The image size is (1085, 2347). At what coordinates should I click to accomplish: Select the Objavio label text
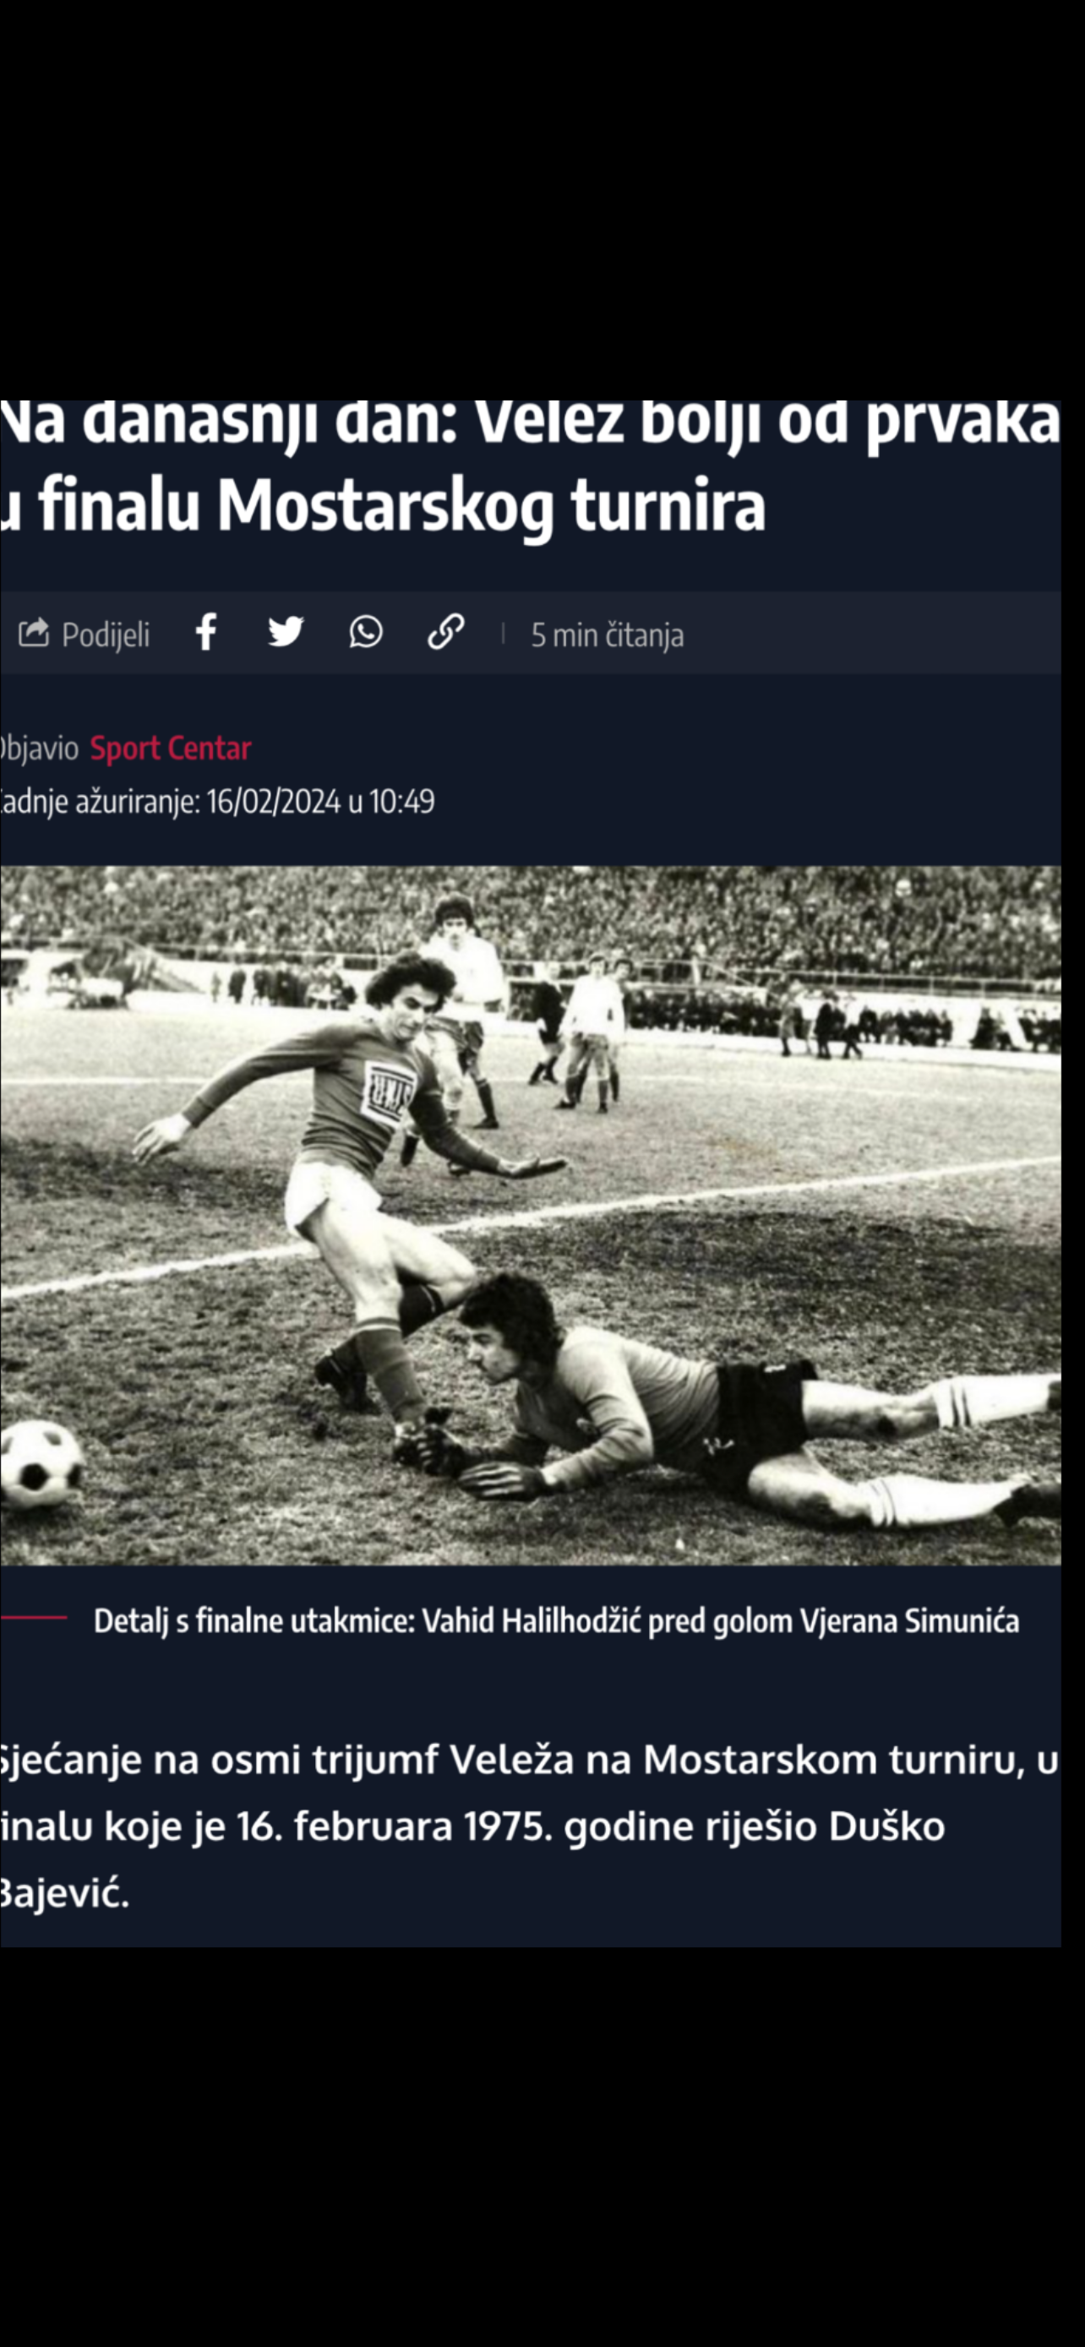coord(39,748)
